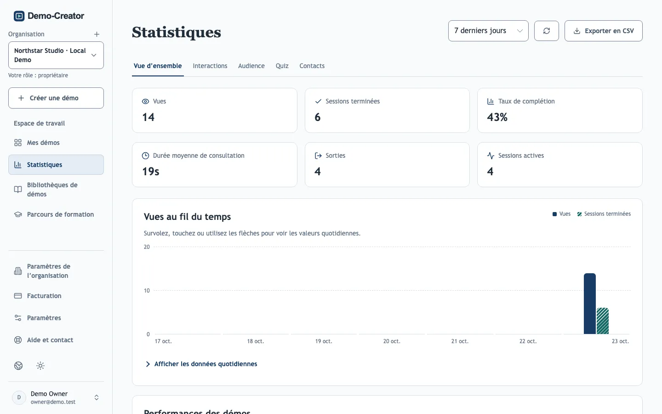Click the globe language icon in the sidebar
This screenshot has width=662, height=414.
[x=18, y=366]
